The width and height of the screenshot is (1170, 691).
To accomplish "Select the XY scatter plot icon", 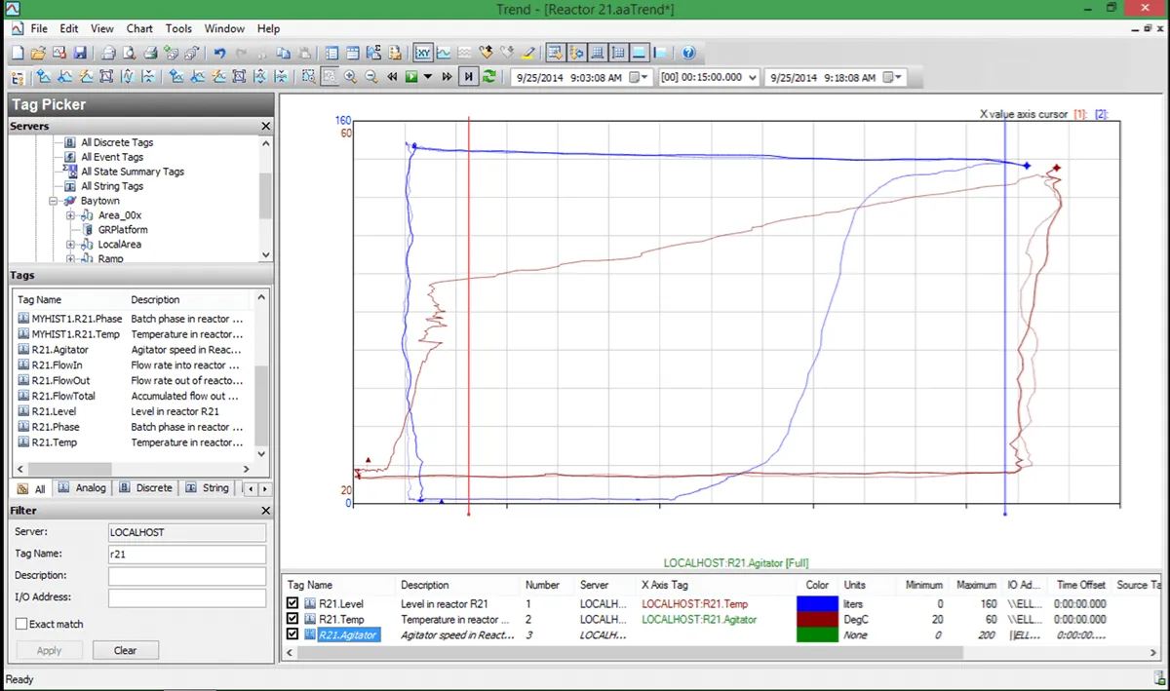I will (x=423, y=53).
